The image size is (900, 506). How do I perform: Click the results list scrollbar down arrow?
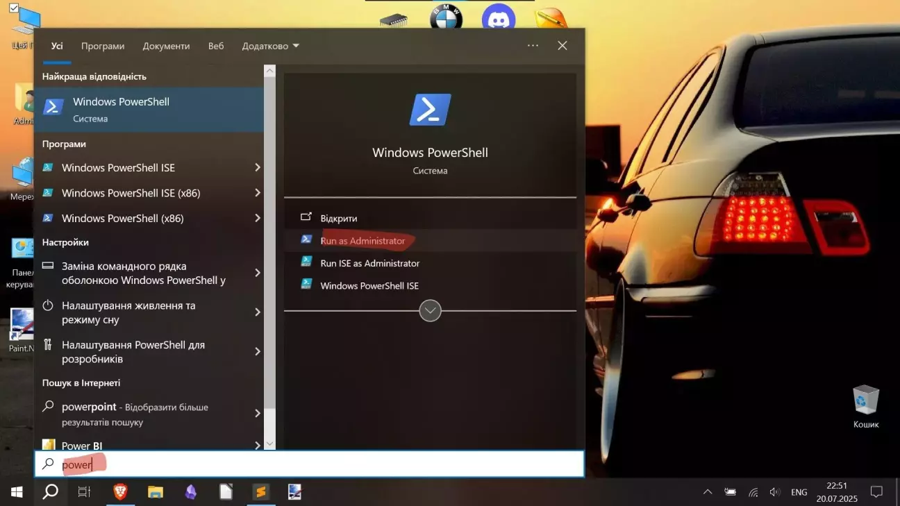coord(270,444)
